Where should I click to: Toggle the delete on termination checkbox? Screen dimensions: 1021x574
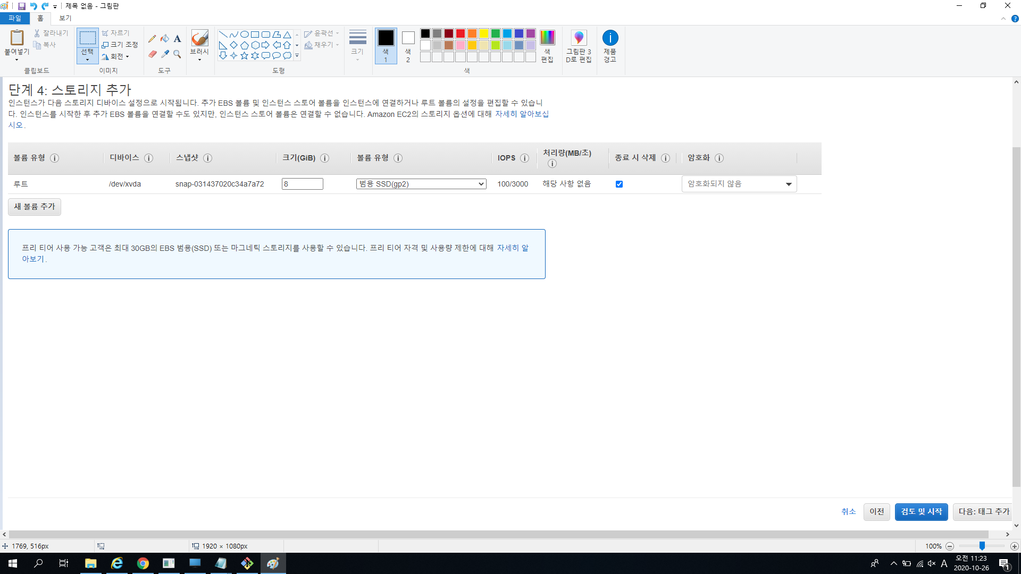pyautogui.click(x=619, y=184)
